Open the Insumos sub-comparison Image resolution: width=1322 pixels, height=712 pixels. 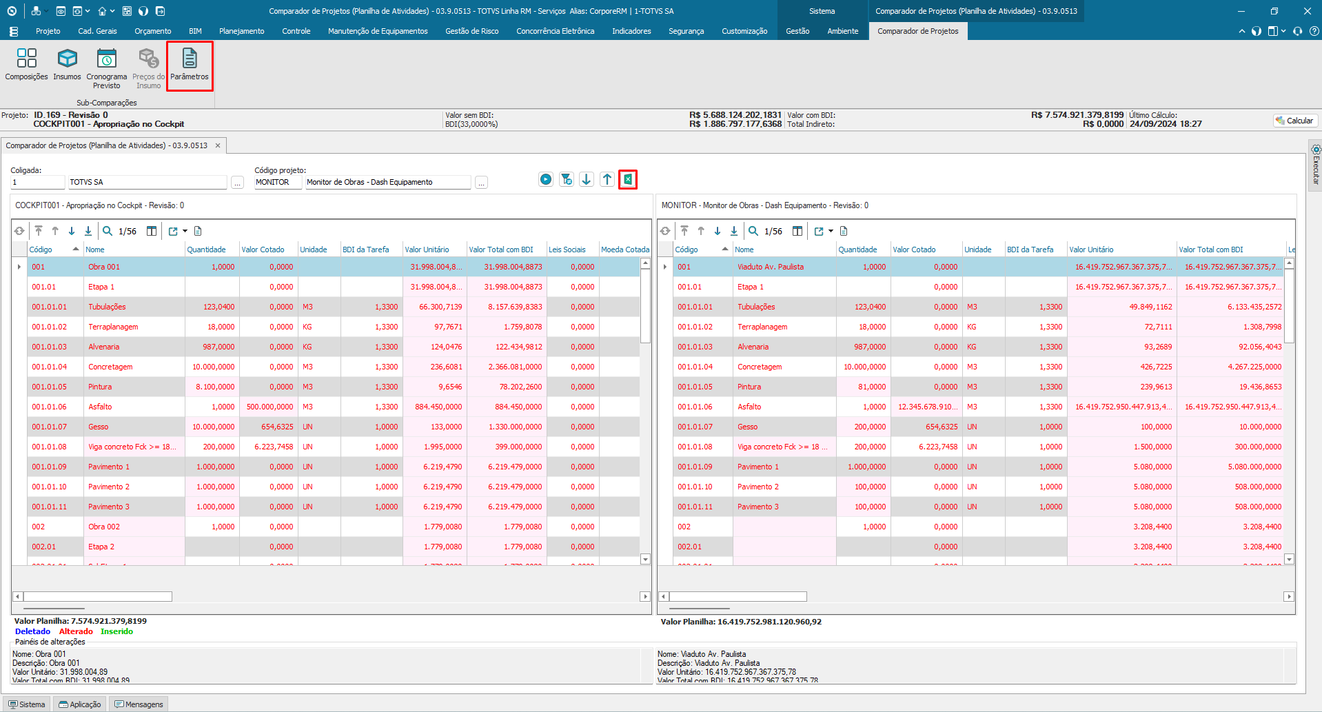click(67, 65)
